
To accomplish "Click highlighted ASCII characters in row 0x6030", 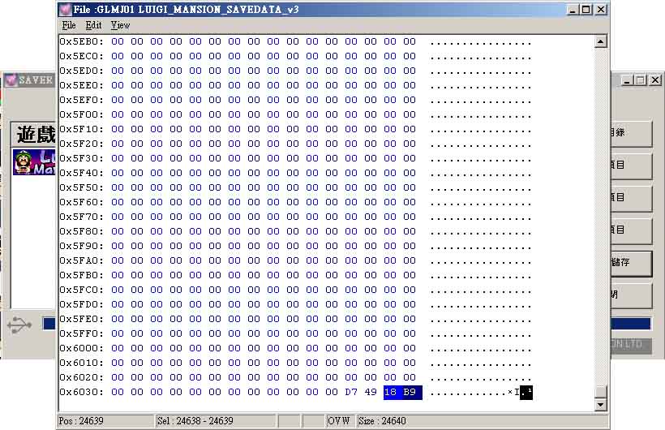I will pyautogui.click(x=526, y=393).
